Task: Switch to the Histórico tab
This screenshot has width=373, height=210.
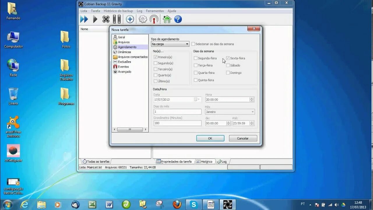Action: (x=204, y=161)
